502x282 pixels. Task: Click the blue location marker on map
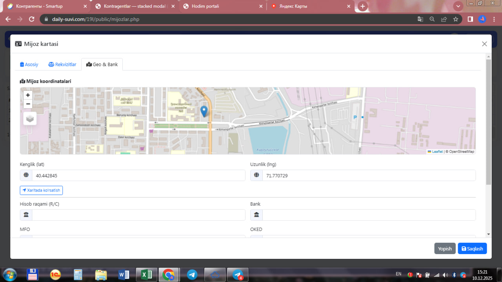pos(204,111)
